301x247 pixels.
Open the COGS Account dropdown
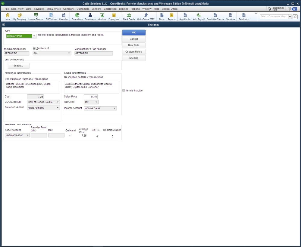[58, 102]
